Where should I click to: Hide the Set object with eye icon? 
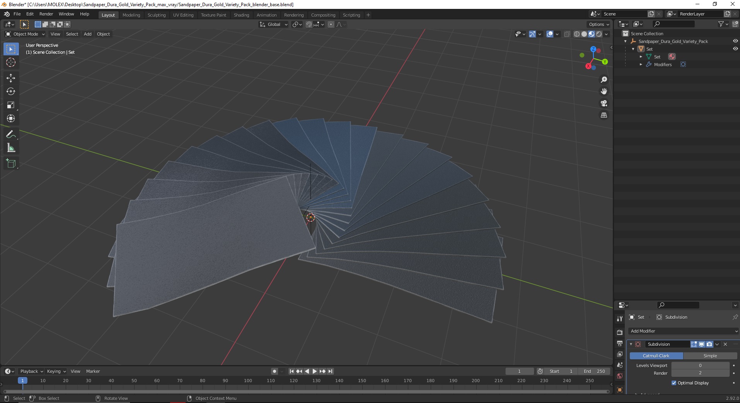click(735, 49)
